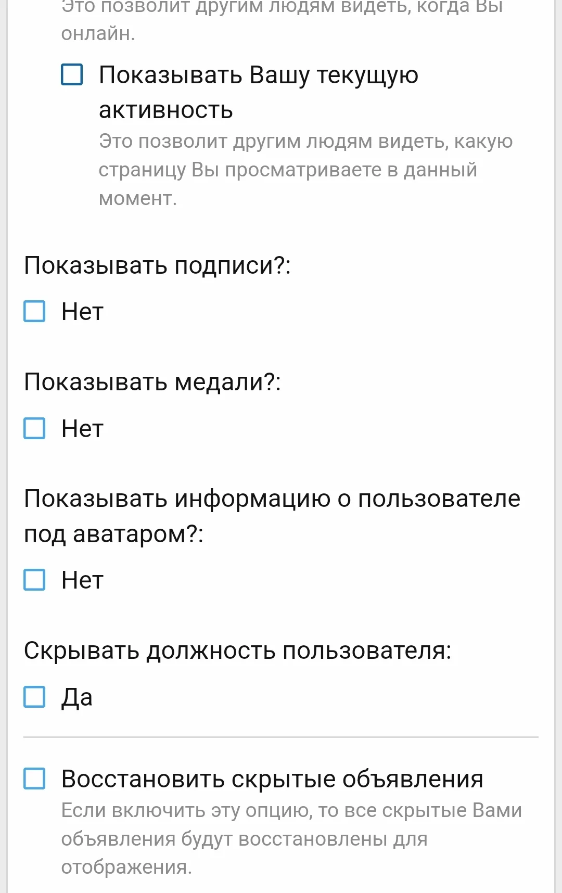Click the "Показывать подписи?" heading
Viewport: 562px width, 893px height.
[x=159, y=266]
